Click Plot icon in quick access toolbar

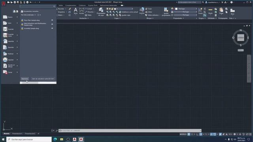tap(27, 2)
